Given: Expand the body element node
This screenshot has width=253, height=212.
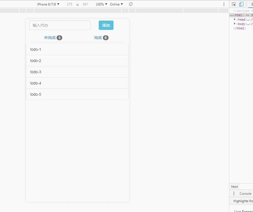Looking at the screenshot, I should click(235, 24).
